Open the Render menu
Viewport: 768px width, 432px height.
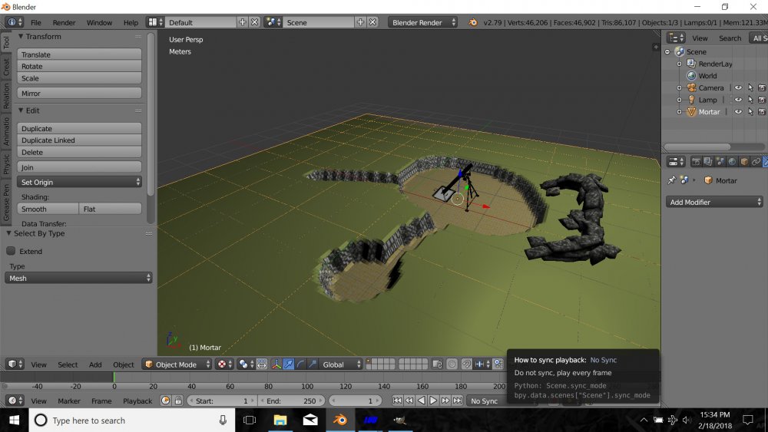pyautogui.click(x=65, y=22)
